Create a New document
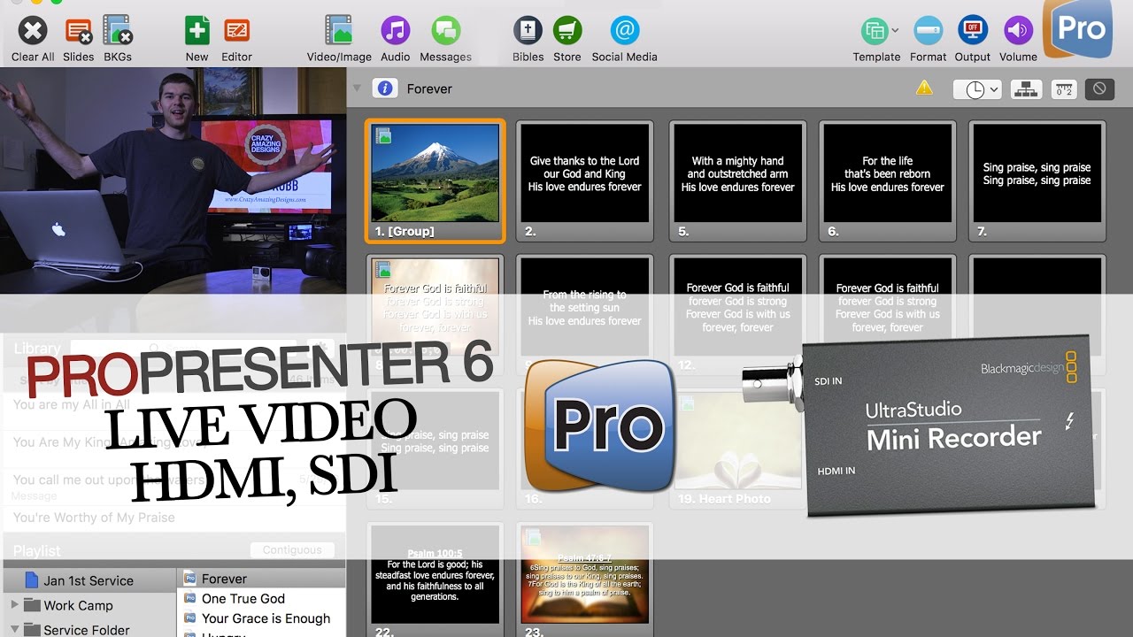The height and width of the screenshot is (637, 1133). tap(197, 31)
